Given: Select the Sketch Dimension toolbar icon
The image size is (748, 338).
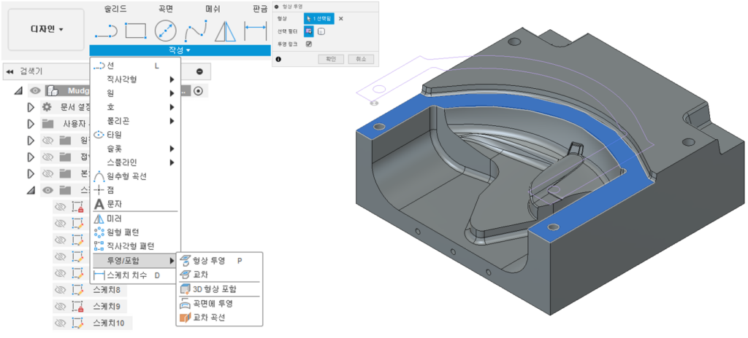Looking at the screenshot, I should 255,31.
